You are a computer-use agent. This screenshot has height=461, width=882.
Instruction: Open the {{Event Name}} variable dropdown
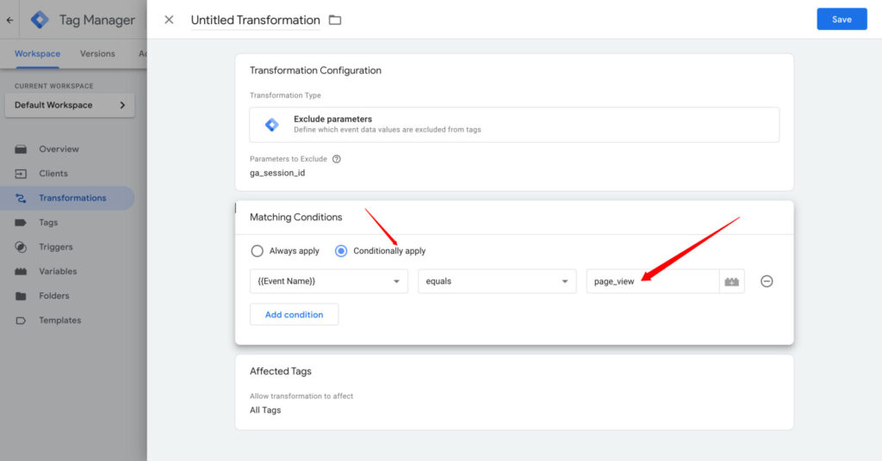[328, 281]
